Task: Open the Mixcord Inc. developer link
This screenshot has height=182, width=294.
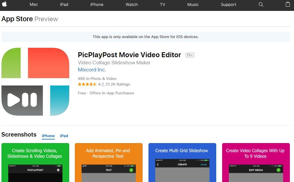Action: pos(92,70)
